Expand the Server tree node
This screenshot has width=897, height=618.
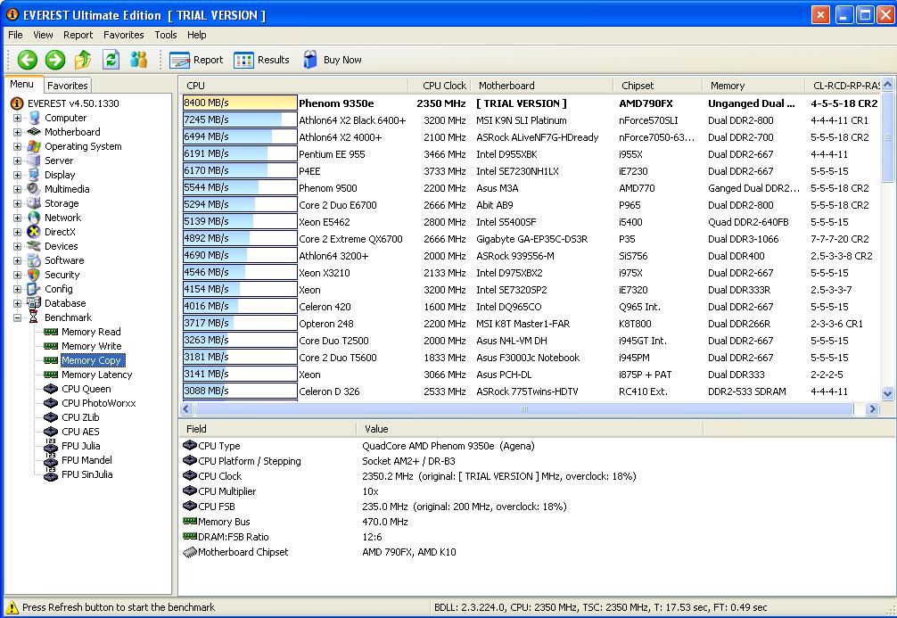(17, 161)
